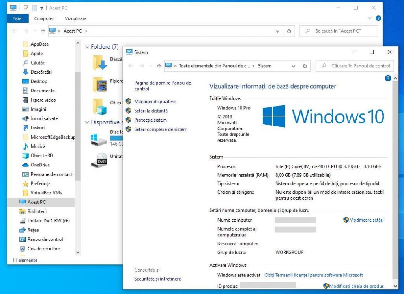
Task: Open the address bar dropdown in the System window
Action: [294, 67]
